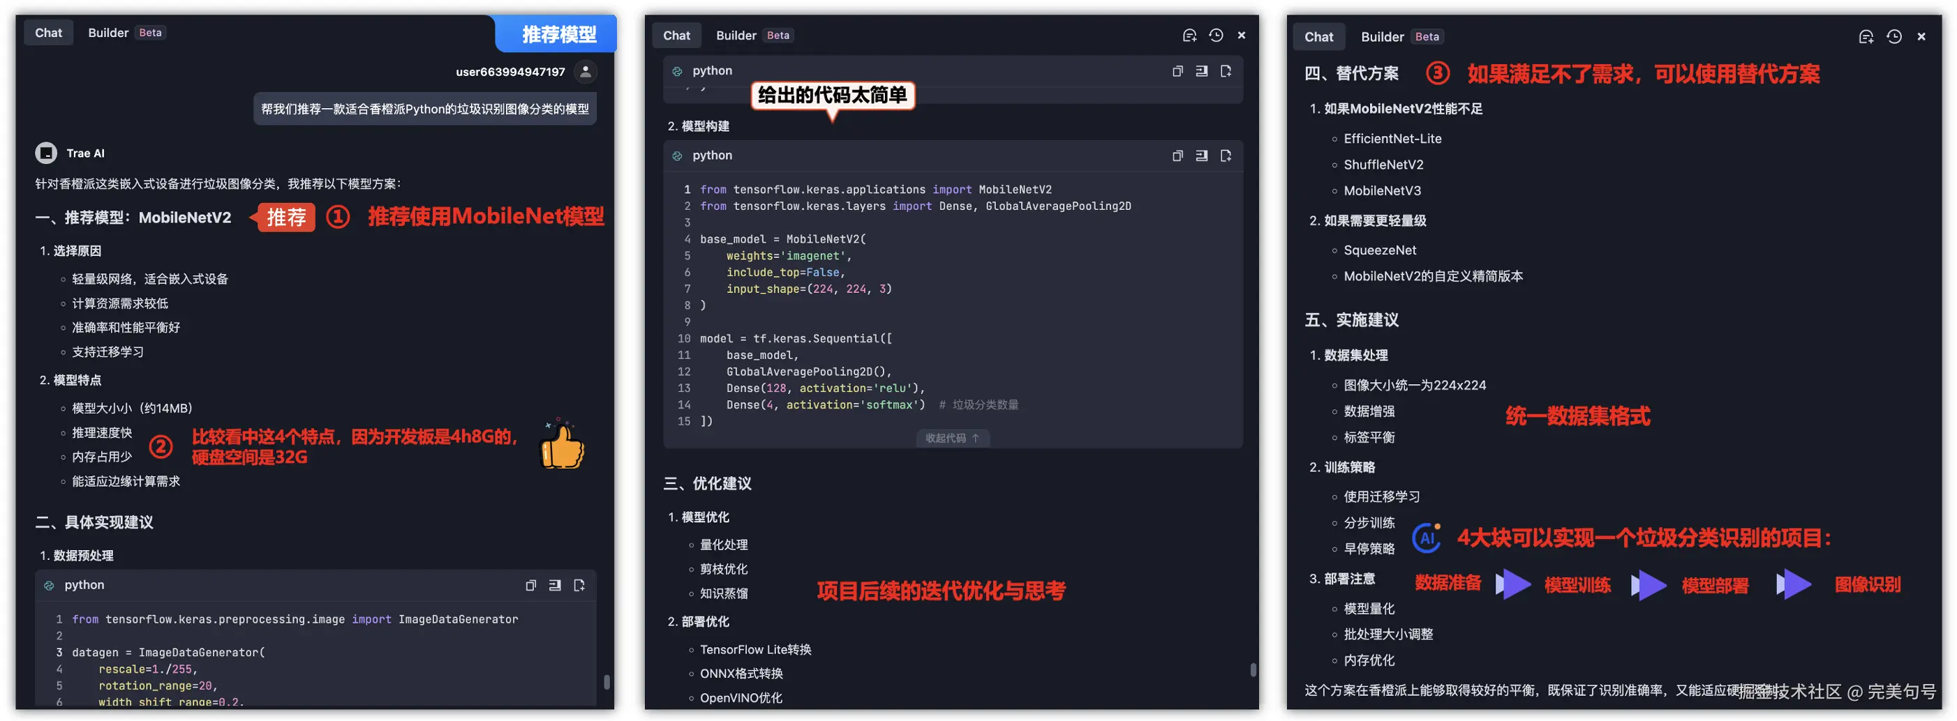Screen dimensions: 1957x721
Task: Click list item TensorFlow Lite转换
Action: (756, 649)
